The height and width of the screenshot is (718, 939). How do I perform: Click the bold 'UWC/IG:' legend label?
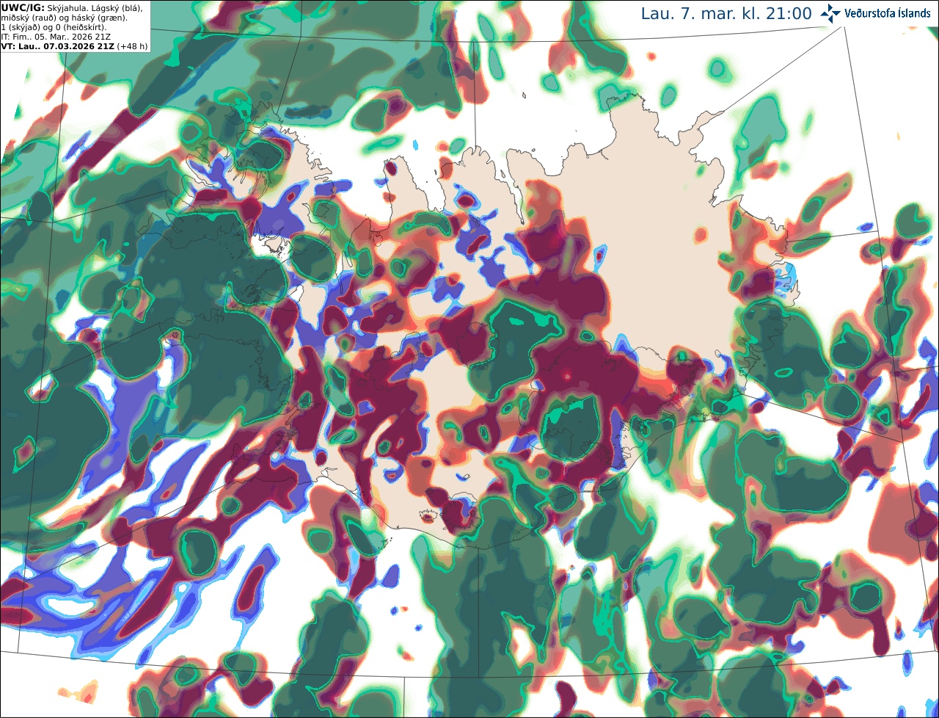point(23,7)
